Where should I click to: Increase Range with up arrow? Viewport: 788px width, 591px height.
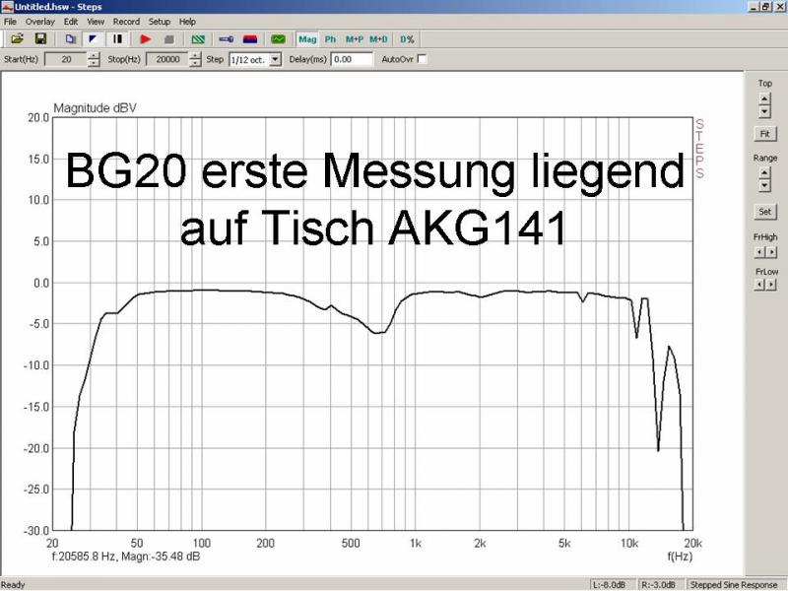(x=764, y=173)
